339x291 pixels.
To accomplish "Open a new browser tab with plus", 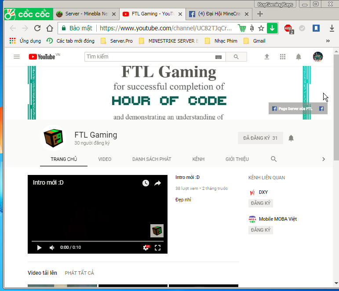I will tap(260, 14).
